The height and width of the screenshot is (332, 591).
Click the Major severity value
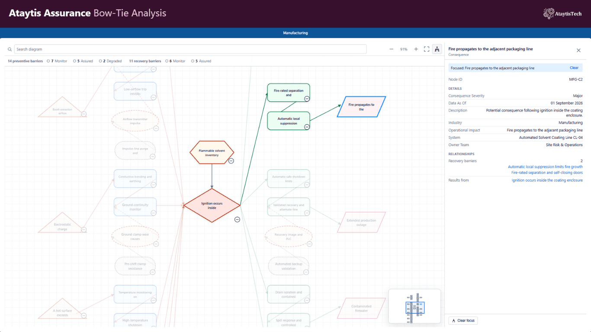coord(578,96)
